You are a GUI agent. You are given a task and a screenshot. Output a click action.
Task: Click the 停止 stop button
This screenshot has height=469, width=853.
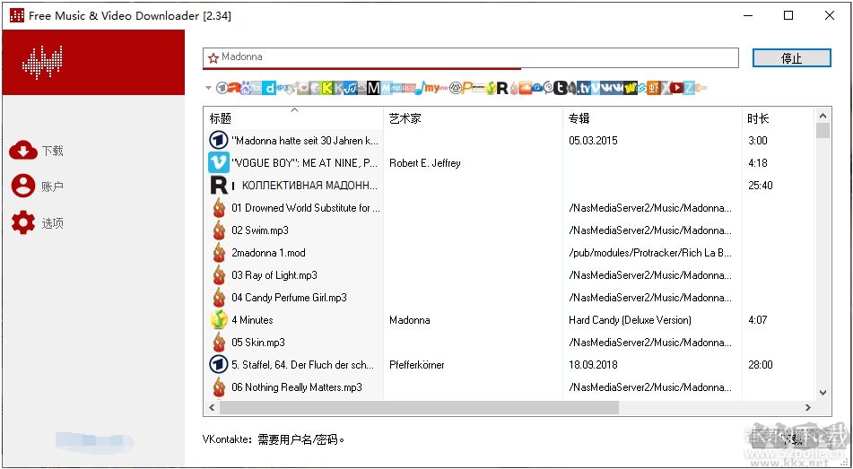[791, 58]
